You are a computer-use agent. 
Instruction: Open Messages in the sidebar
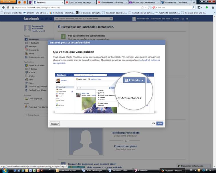32,46
